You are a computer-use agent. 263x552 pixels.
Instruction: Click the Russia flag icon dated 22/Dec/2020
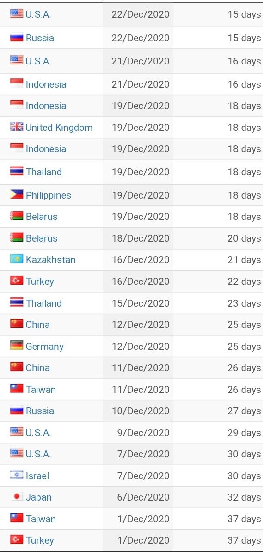[x=17, y=37]
